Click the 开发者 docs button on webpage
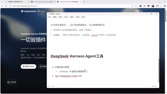This screenshot has height=94, width=167. tap(43, 66)
